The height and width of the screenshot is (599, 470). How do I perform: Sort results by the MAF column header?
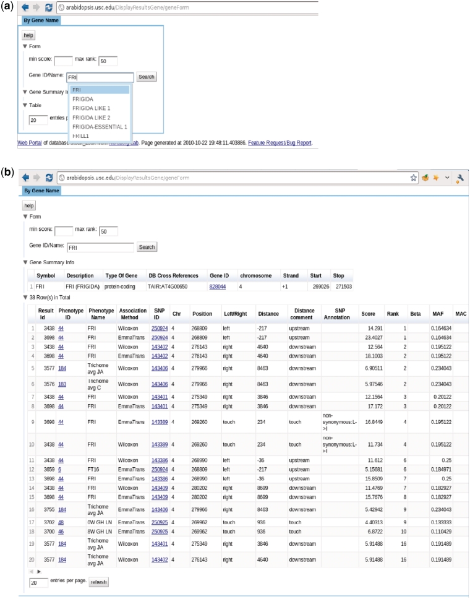click(438, 314)
